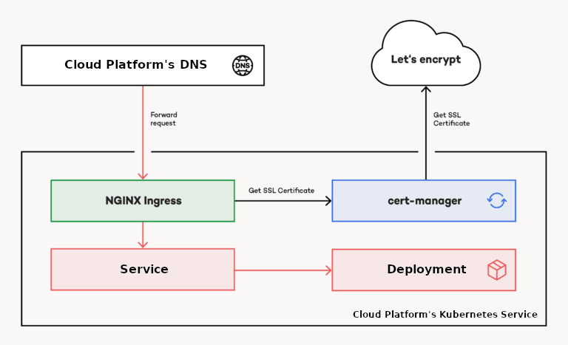The height and width of the screenshot is (345, 568).
Task: Click the "Let's encrypt" text
Action: point(426,59)
